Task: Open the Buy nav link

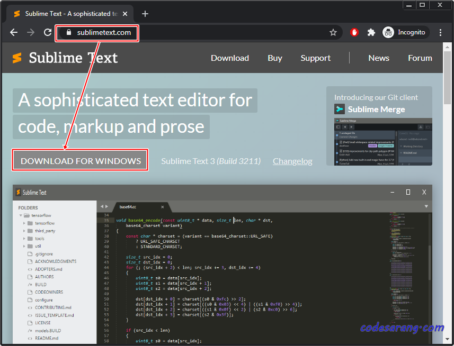Action: 275,58
